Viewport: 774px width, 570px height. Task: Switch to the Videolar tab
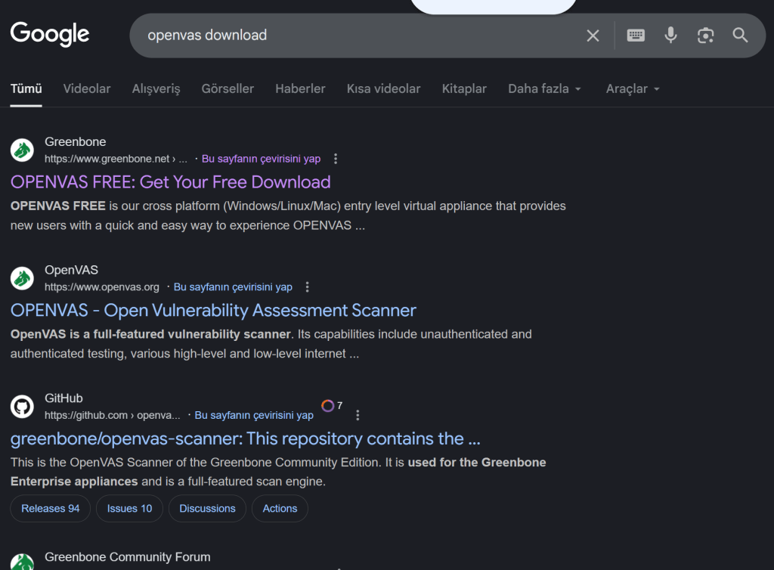tap(87, 88)
